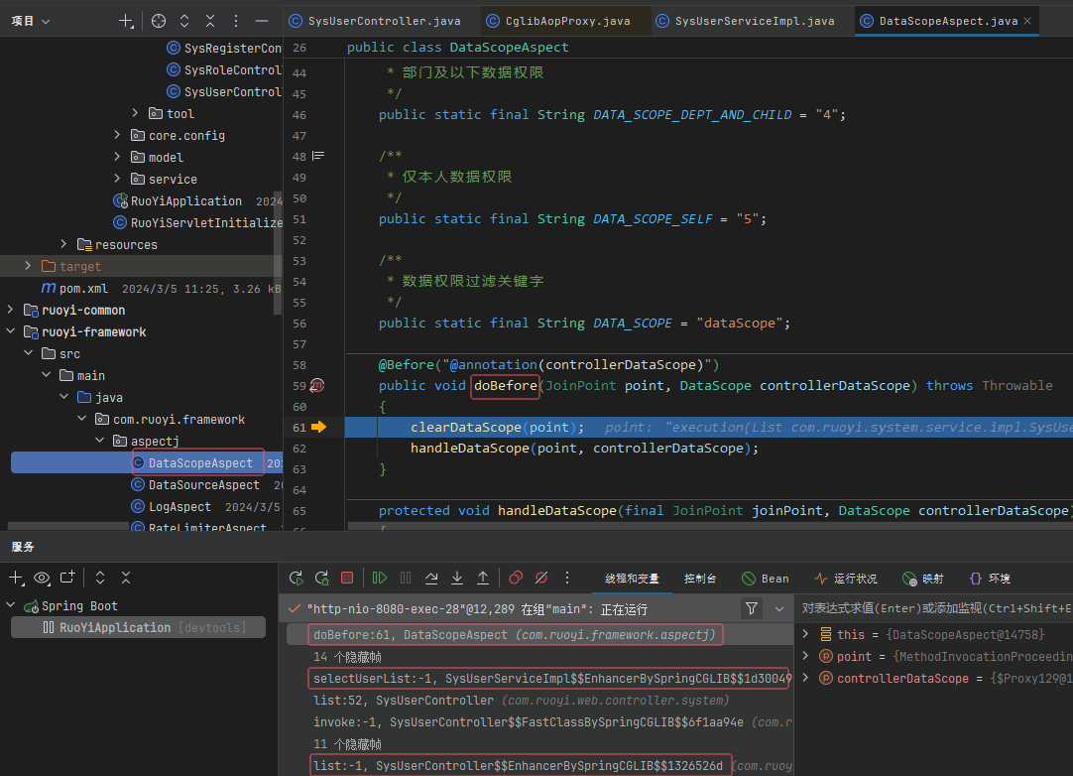Collapse all tree nodes in project toolbar
This screenshot has height=776, width=1073.
click(210, 21)
